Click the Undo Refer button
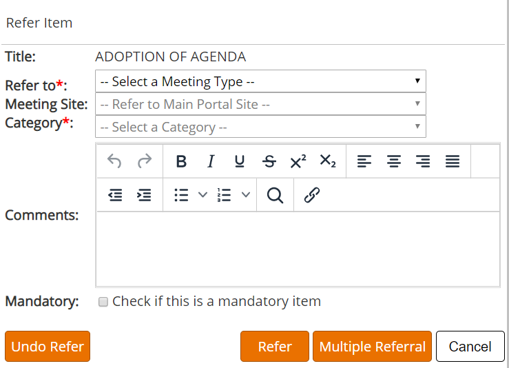509x368 pixels. tap(48, 346)
